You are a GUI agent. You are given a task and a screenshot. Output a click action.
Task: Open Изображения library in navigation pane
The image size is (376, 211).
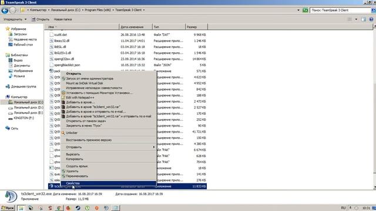click(23, 71)
